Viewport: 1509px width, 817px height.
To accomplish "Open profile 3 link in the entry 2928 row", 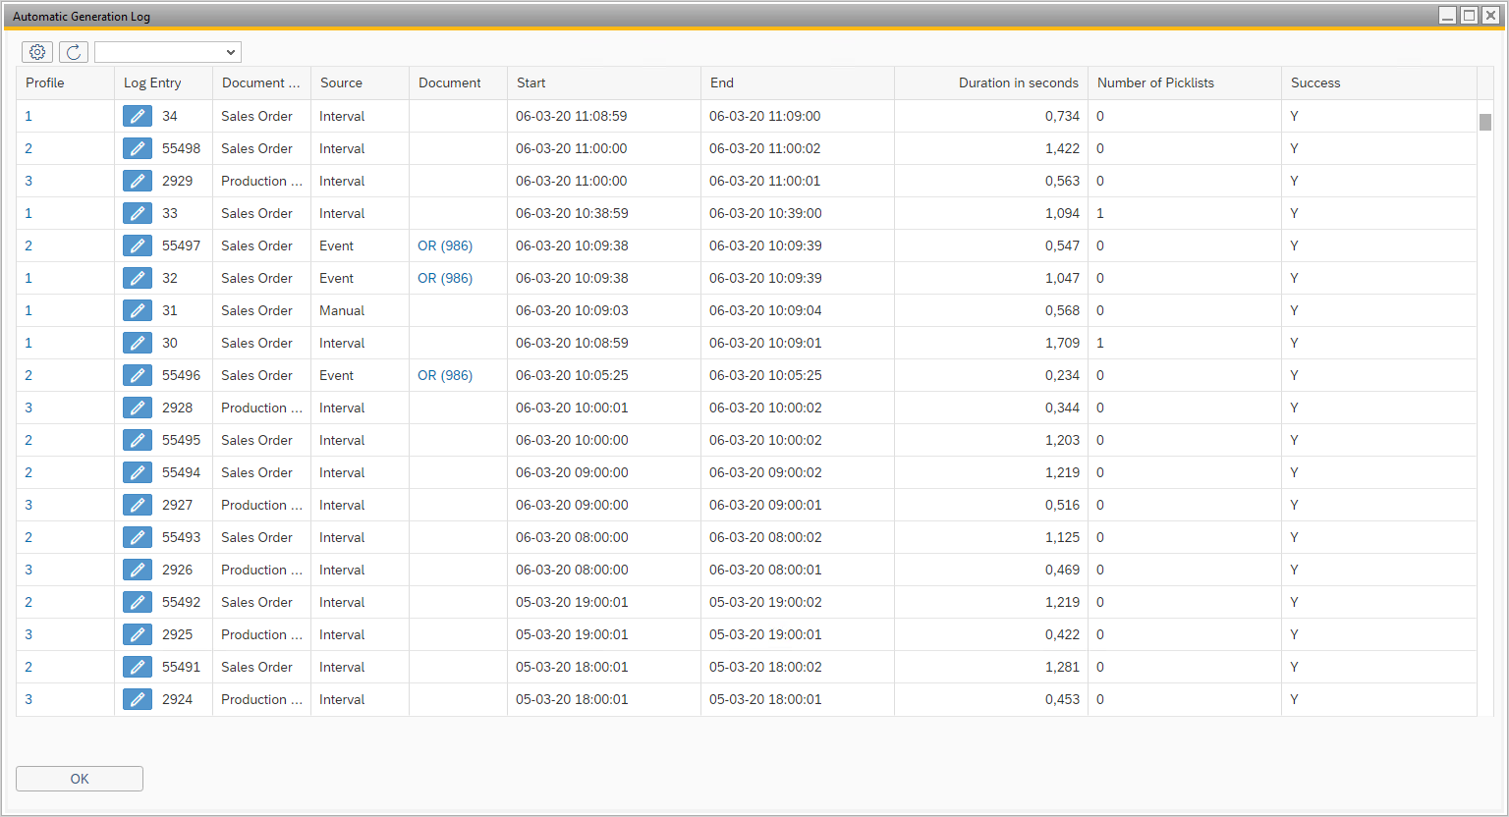I will 28,408.
